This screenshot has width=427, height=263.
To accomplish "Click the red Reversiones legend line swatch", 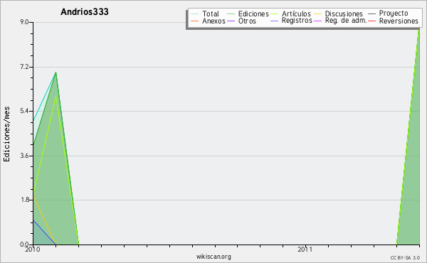I will [x=371, y=21].
